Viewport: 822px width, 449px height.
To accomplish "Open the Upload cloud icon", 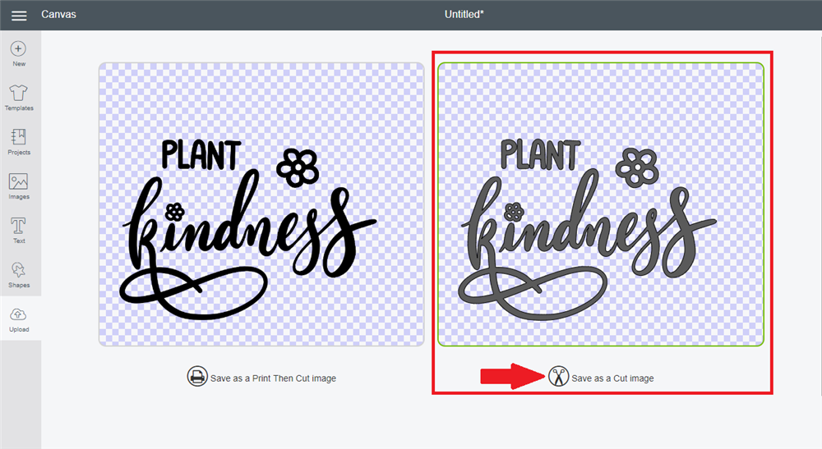I will [18, 314].
